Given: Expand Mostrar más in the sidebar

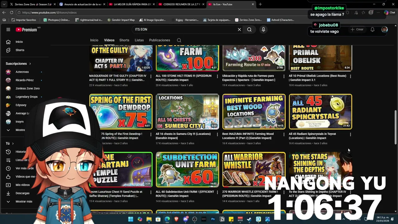Looking at the screenshot, I should click(x=24, y=202).
